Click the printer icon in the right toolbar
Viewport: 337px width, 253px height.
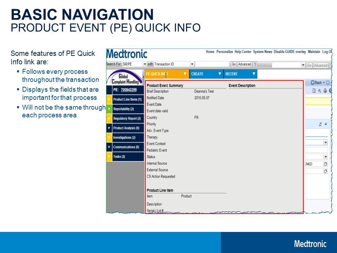click(x=325, y=91)
